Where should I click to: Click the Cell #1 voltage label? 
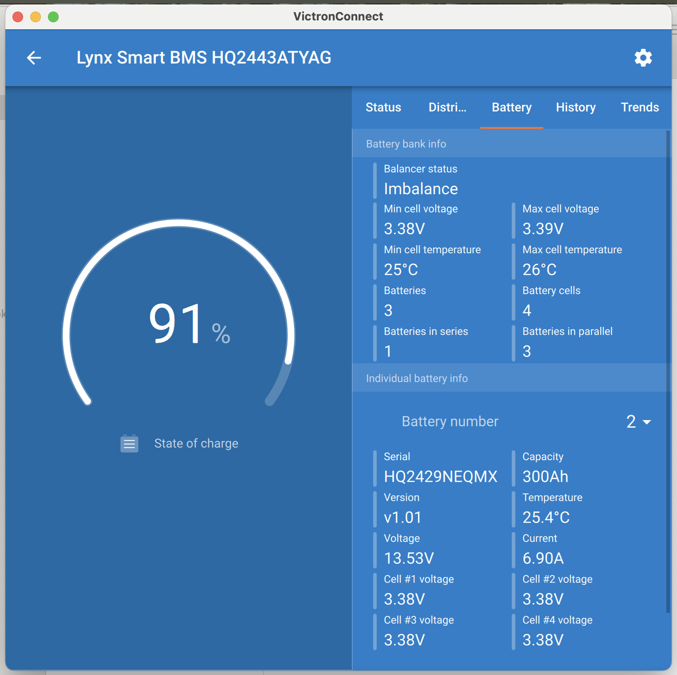(419, 579)
